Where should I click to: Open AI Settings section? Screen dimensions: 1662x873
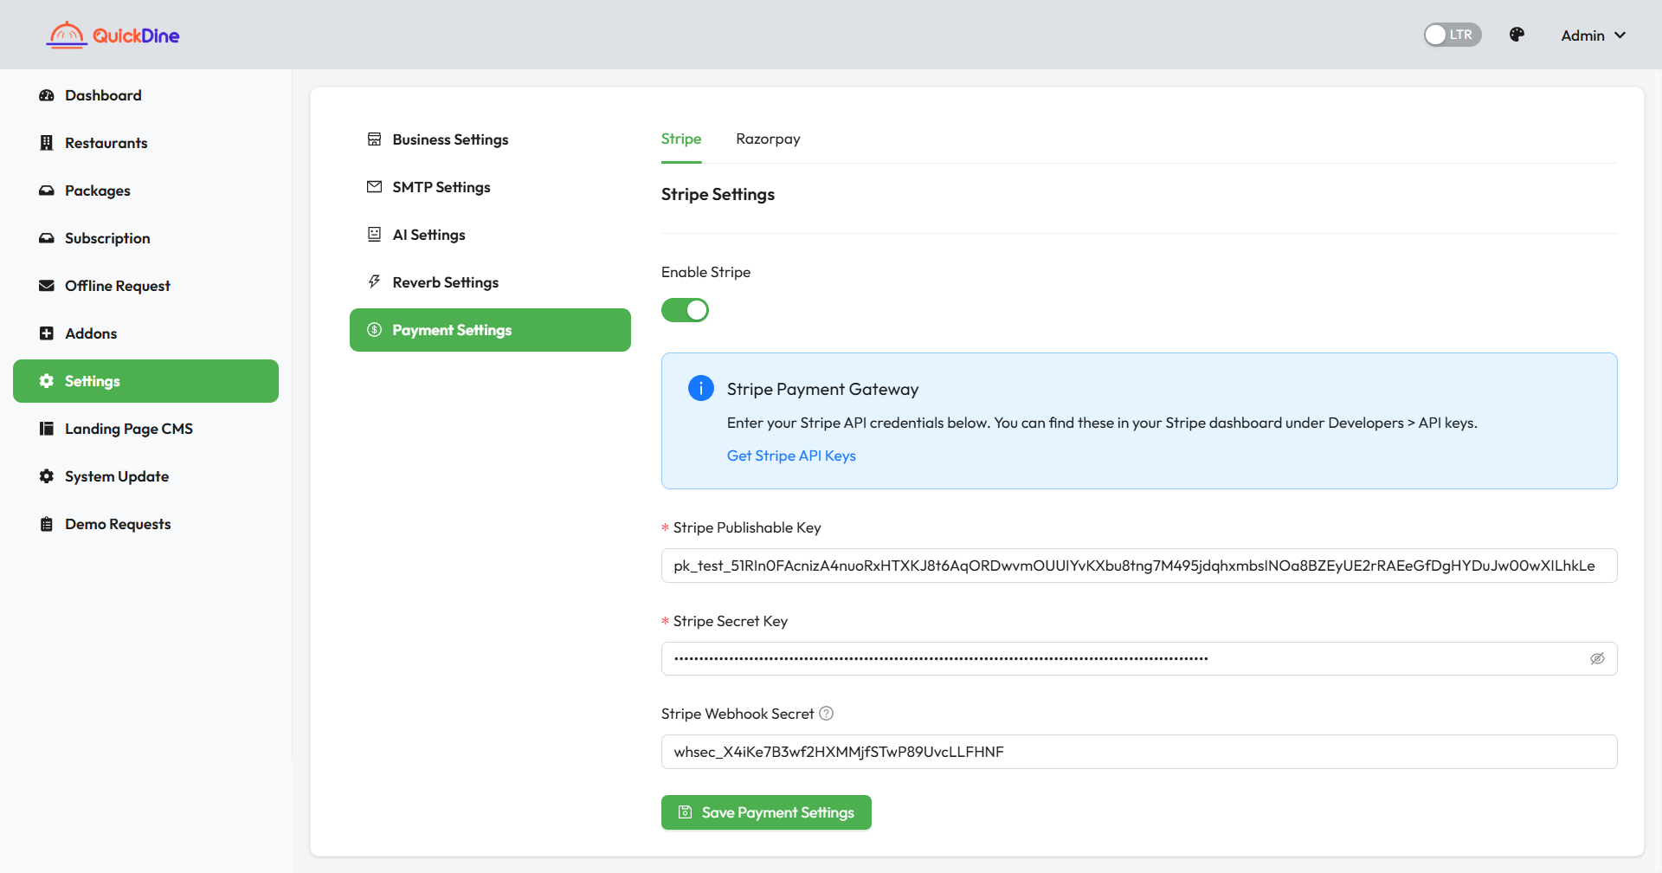[490, 235]
